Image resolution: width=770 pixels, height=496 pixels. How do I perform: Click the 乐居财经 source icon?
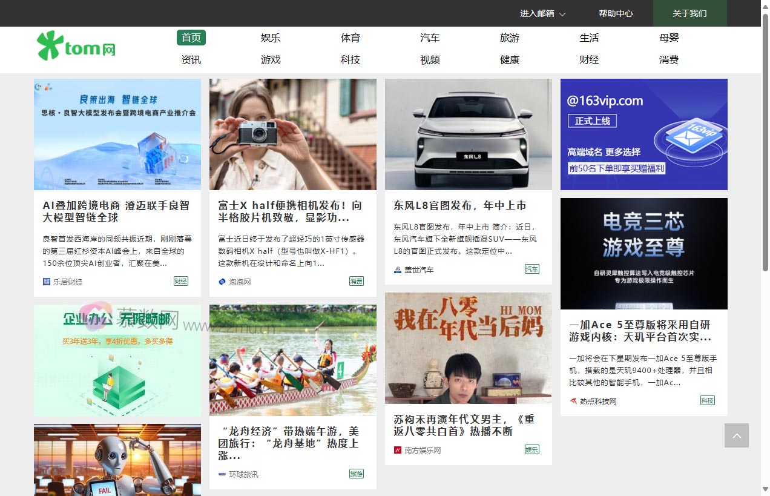point(47,282)
